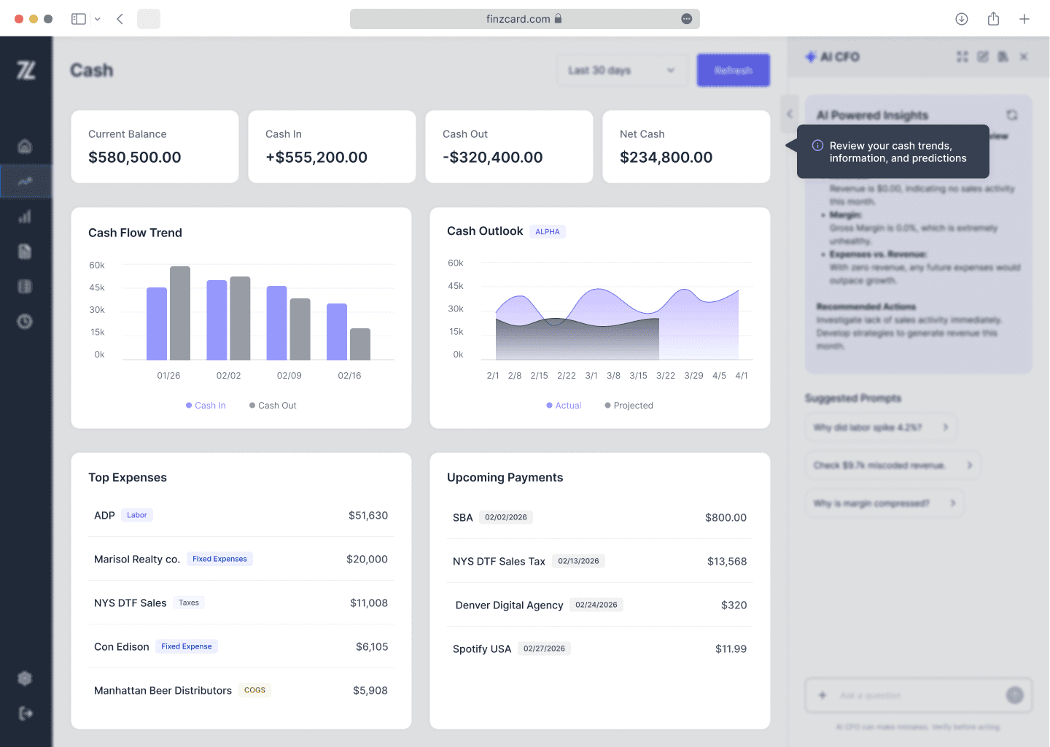This screenshot has height=747, width=1050.
Task: Open the clock history icon in sidebar
Action: point(25,322)
